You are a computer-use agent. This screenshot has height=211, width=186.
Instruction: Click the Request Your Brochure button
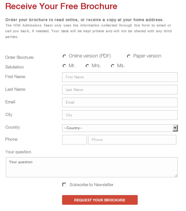[x=100, y=200]
